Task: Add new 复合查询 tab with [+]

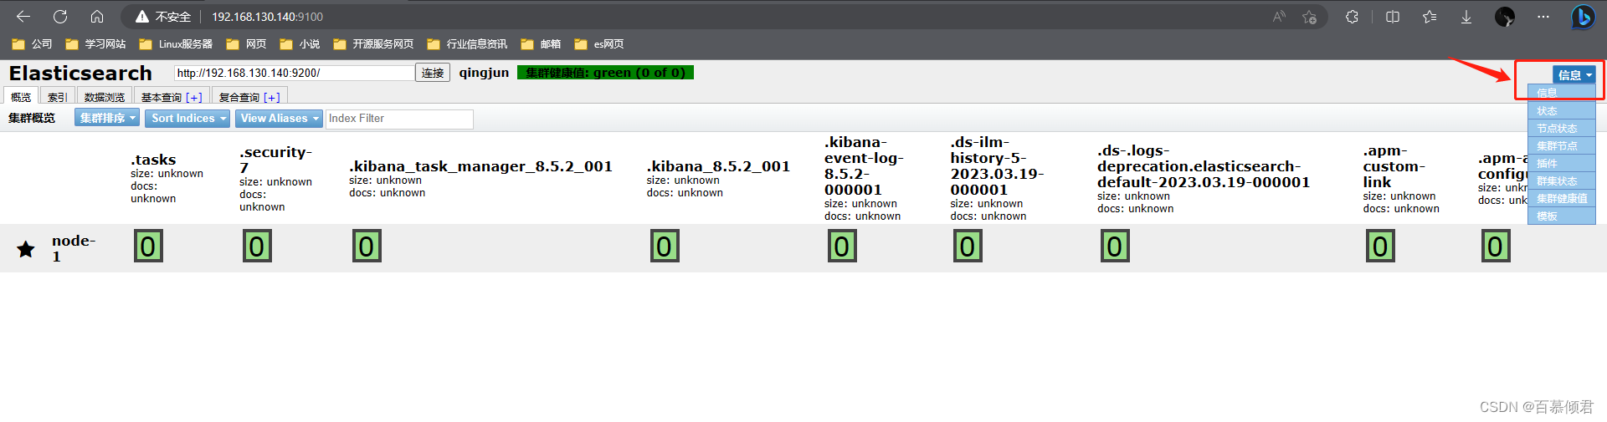Action: pyautogui.click(x=272, y=98)
